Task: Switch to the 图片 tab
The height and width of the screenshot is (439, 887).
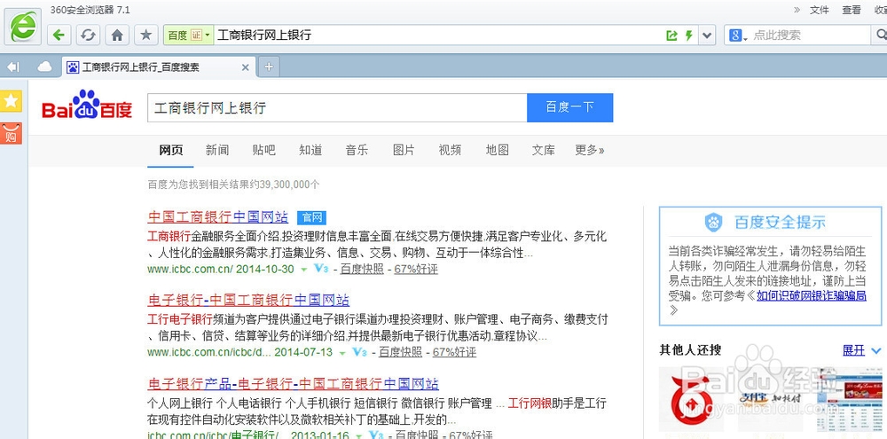Action: 404,150
